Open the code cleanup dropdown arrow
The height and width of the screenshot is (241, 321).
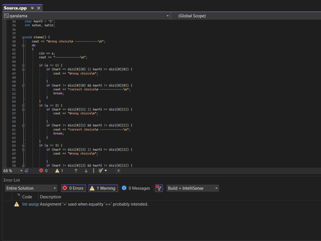(x=106, y=171)
